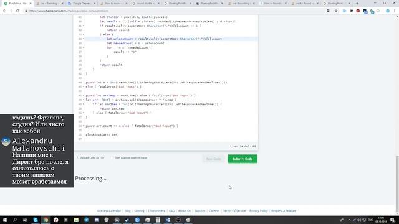The image size is (399, 224).
Task: Fold the else block at line 45
Action: [x=84, y=86]
